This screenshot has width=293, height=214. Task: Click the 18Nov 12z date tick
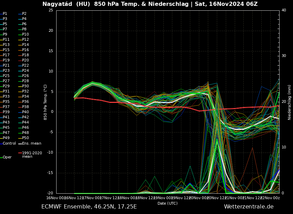coord(145,198)
